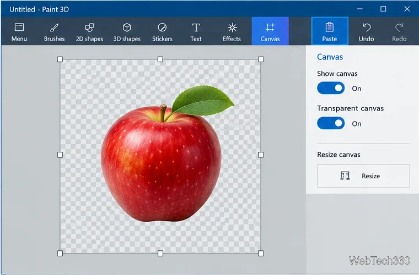This screenshot has height=275, width=419.
Task: Click the top-middle canvas handle
Action: (160, 59)
